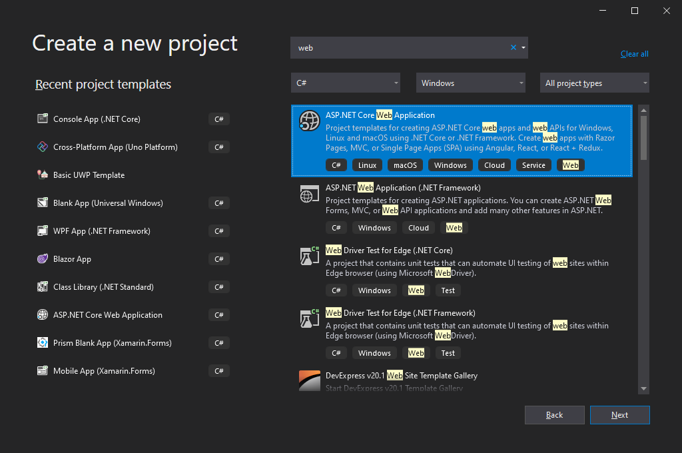Click the macOS tag on ASP.NET Core result
This screenshot has height=453, width=682.
point(405,165)
